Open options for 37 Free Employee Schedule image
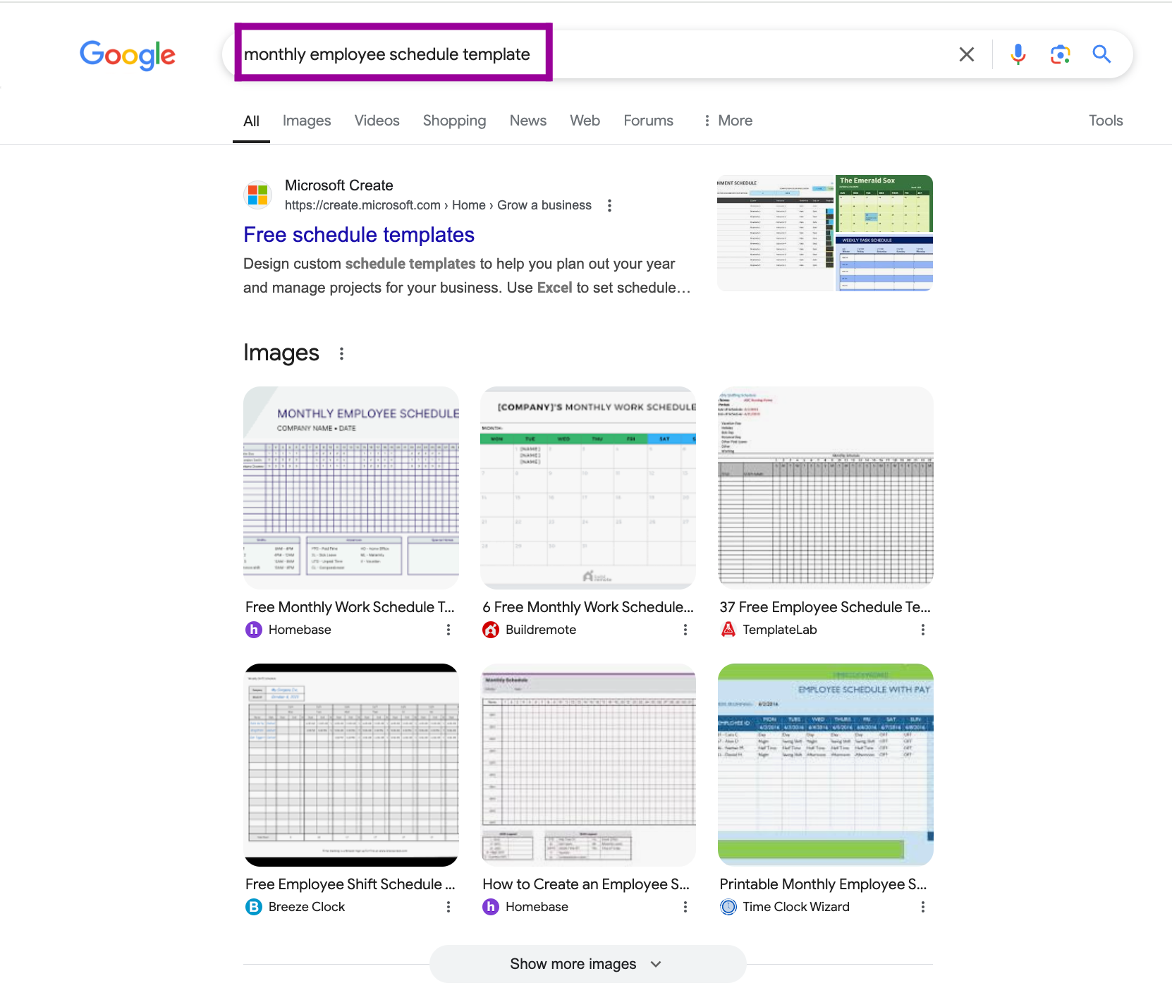 (923, 630)
